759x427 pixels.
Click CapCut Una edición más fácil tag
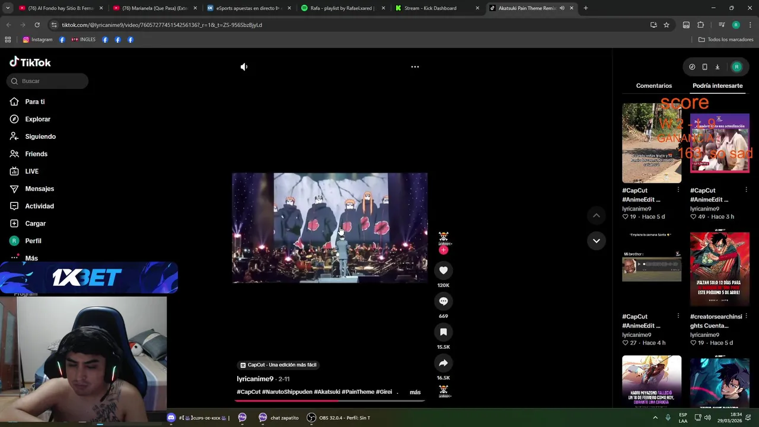pos(278,365)
